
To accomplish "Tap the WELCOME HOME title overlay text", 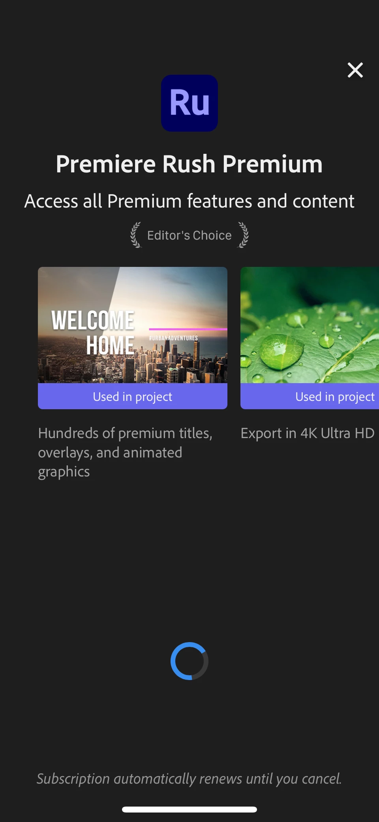I will click(x=93, y=333).
